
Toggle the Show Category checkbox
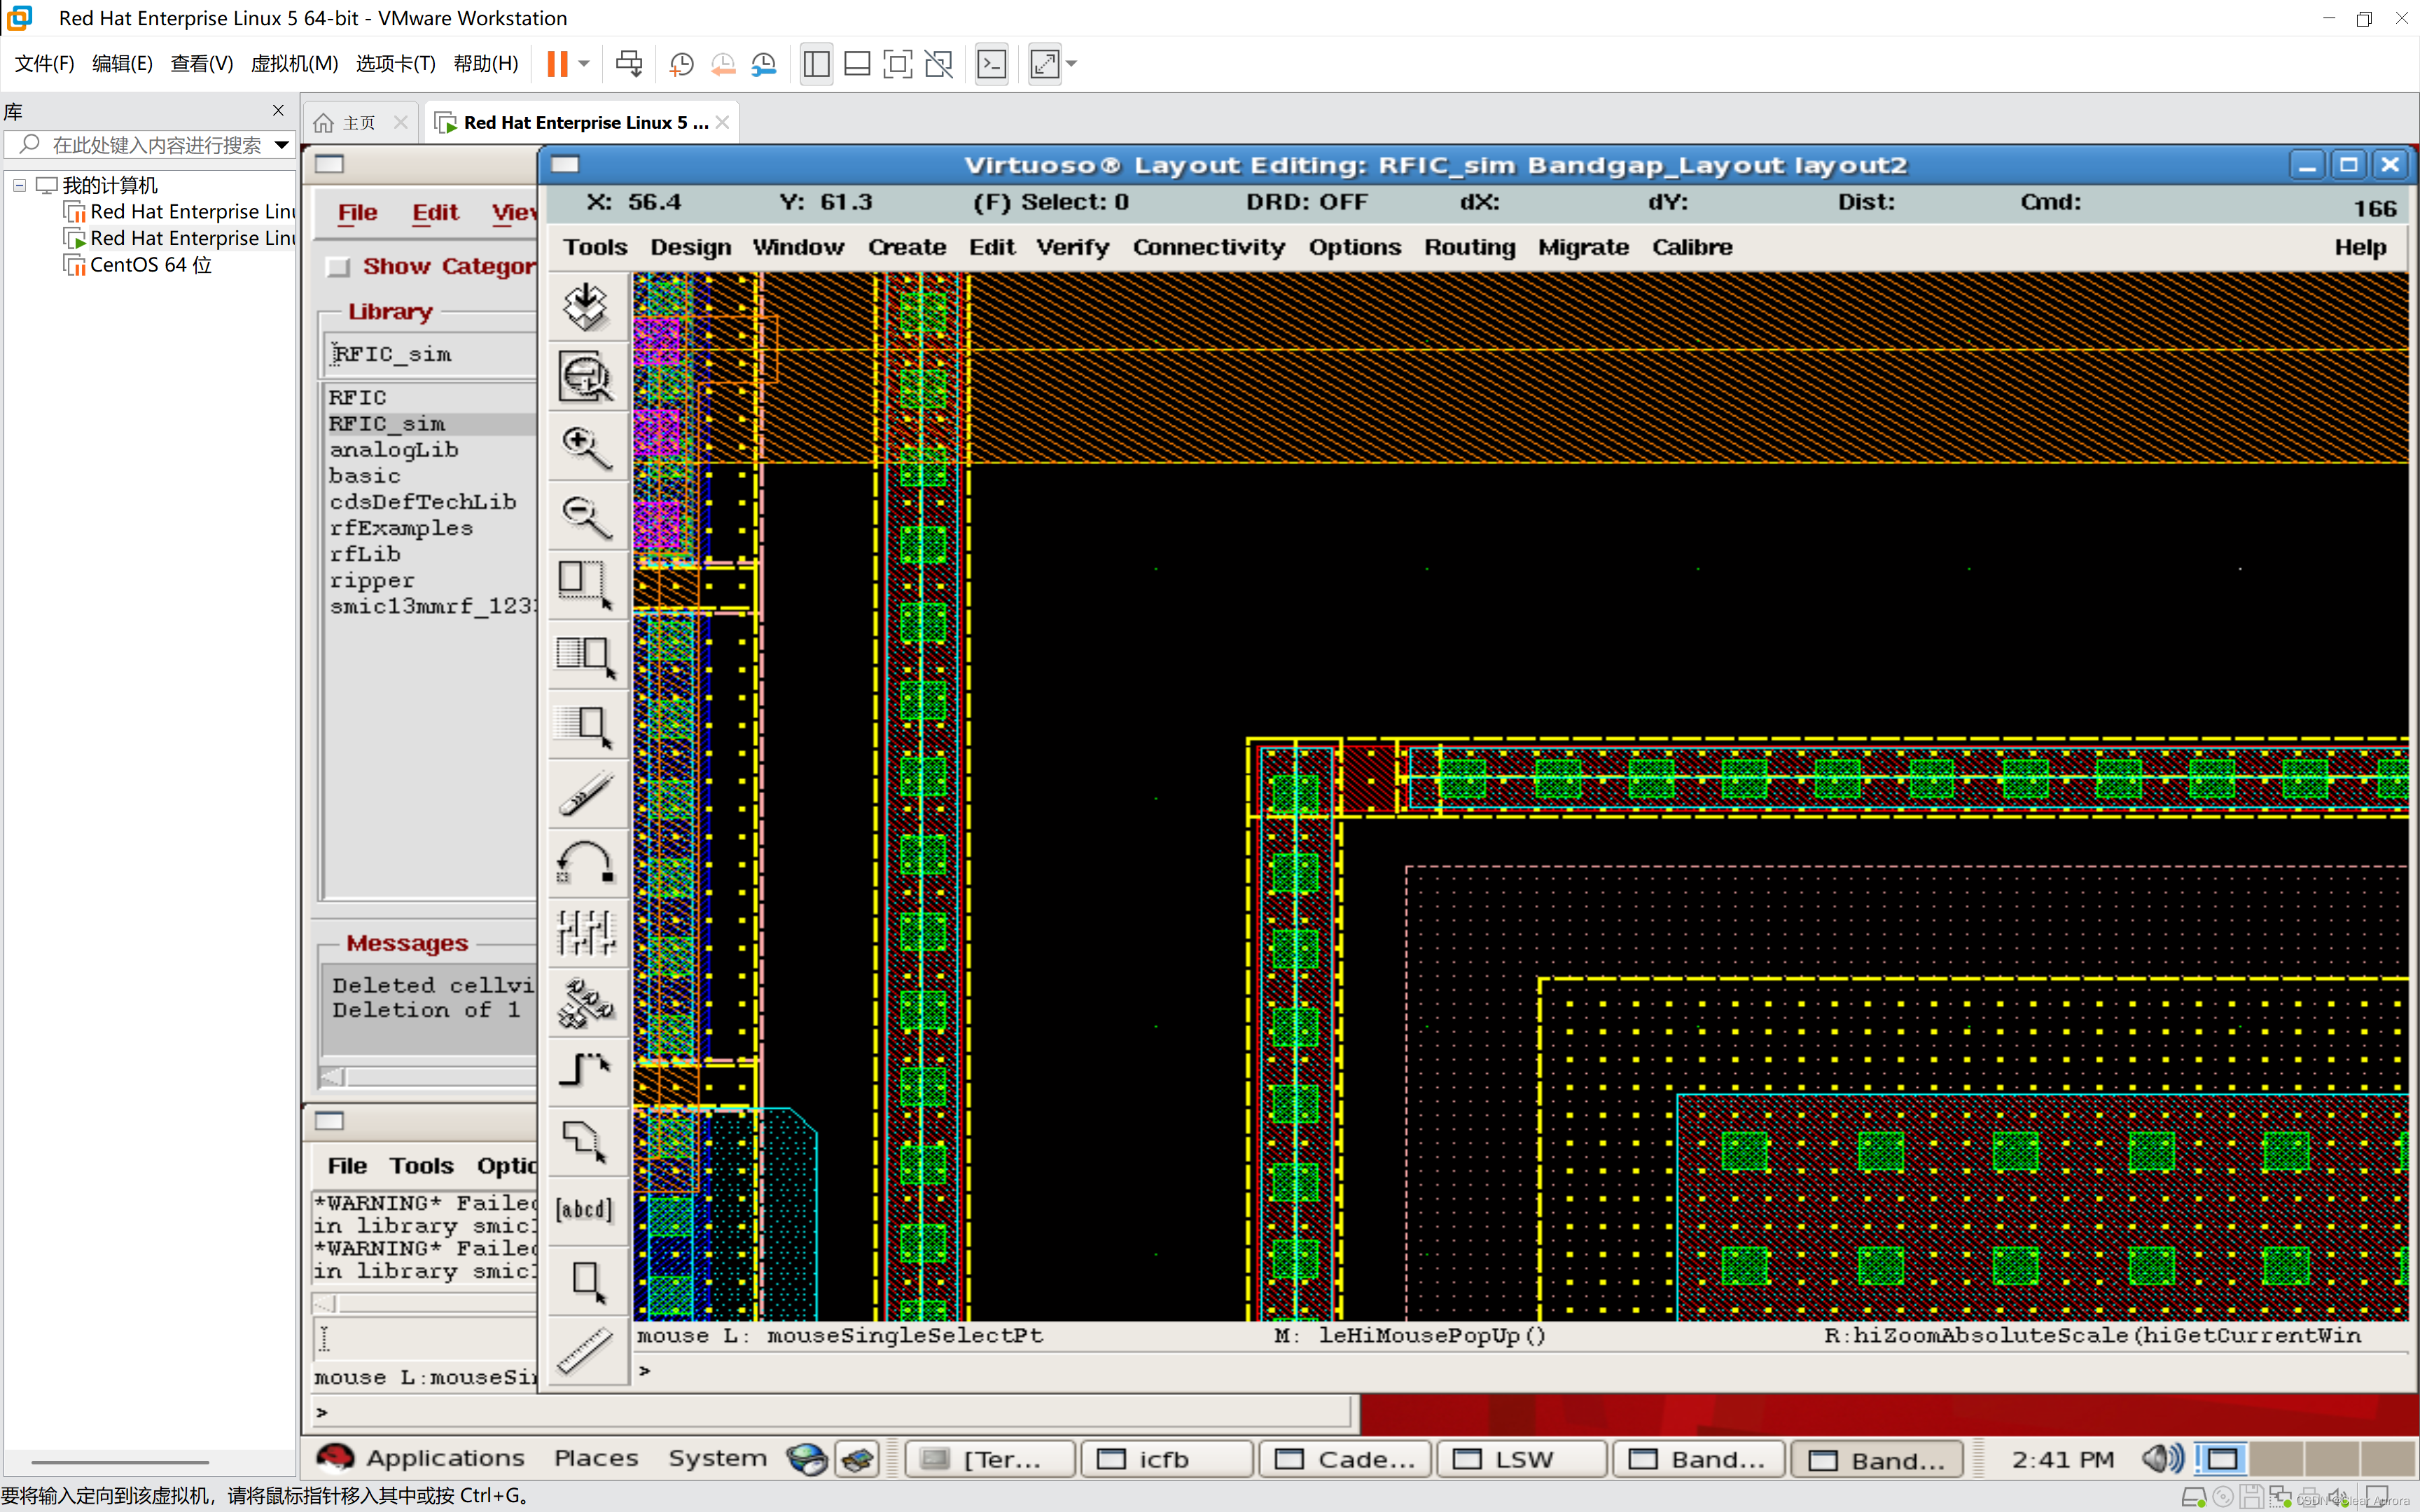[339, 267]
